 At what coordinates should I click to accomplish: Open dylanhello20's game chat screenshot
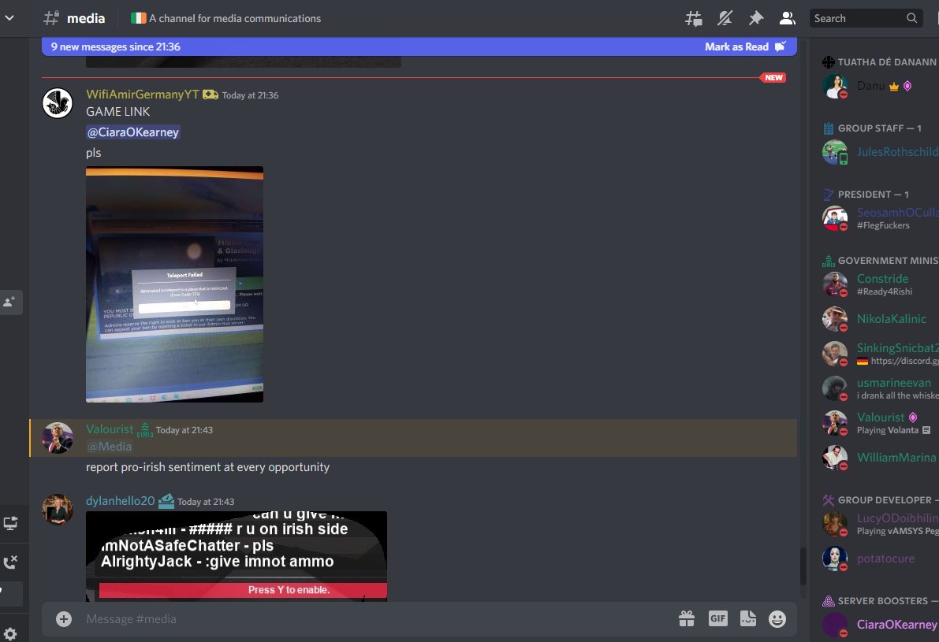pyautogui.click(x=237, y=556)
